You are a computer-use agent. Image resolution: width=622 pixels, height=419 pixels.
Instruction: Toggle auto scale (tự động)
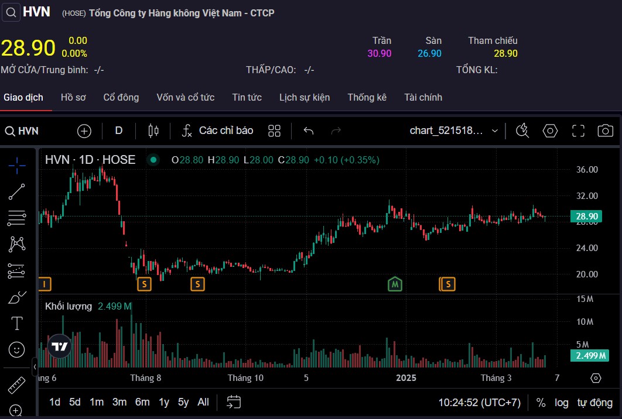click(594, 403)
